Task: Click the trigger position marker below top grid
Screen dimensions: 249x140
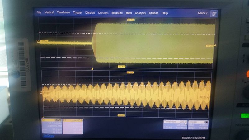Action: [92, 68]
